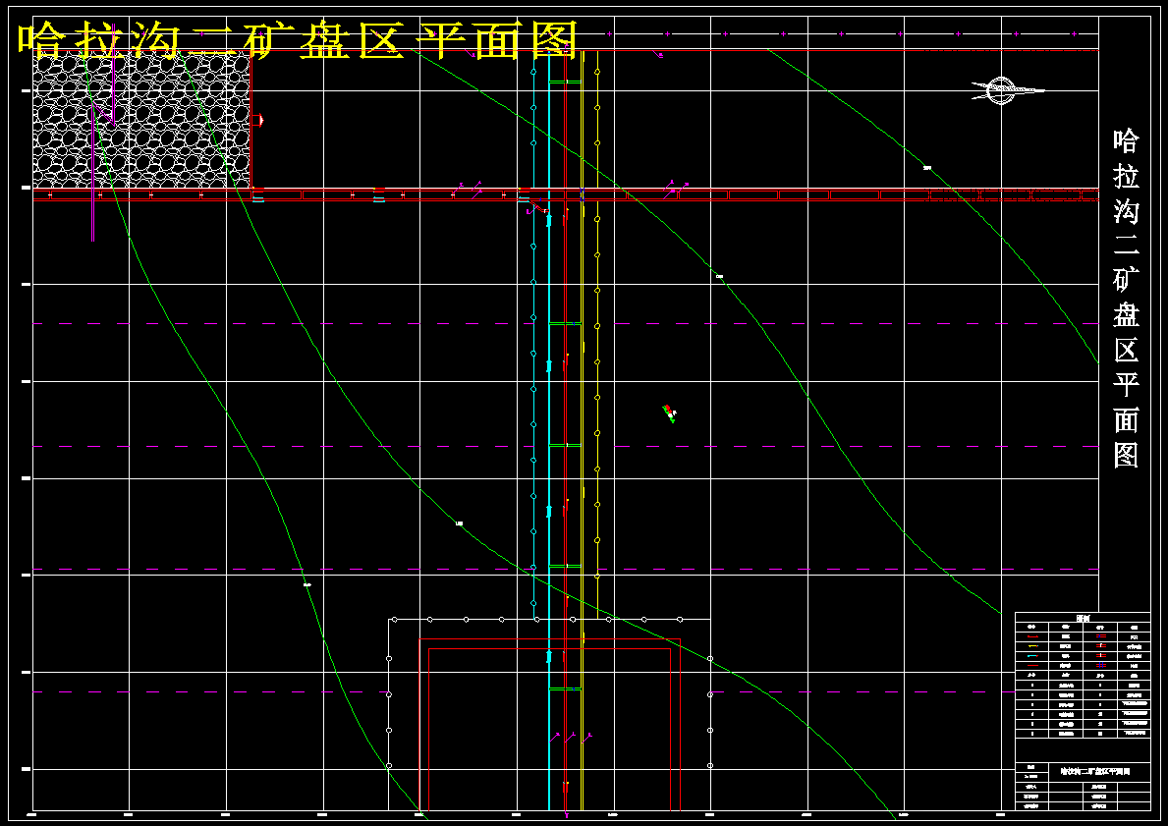The width and height of the screenshot is (1168, 826).
Task: Click the small green flag marker in the drawing
Action: [x=669, y=413]
